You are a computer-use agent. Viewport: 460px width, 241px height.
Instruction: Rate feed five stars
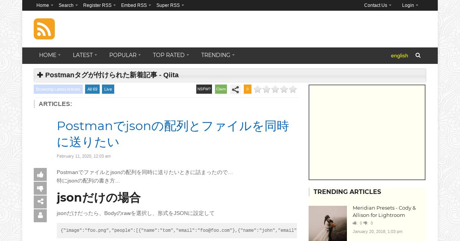[x=293, y=90]
